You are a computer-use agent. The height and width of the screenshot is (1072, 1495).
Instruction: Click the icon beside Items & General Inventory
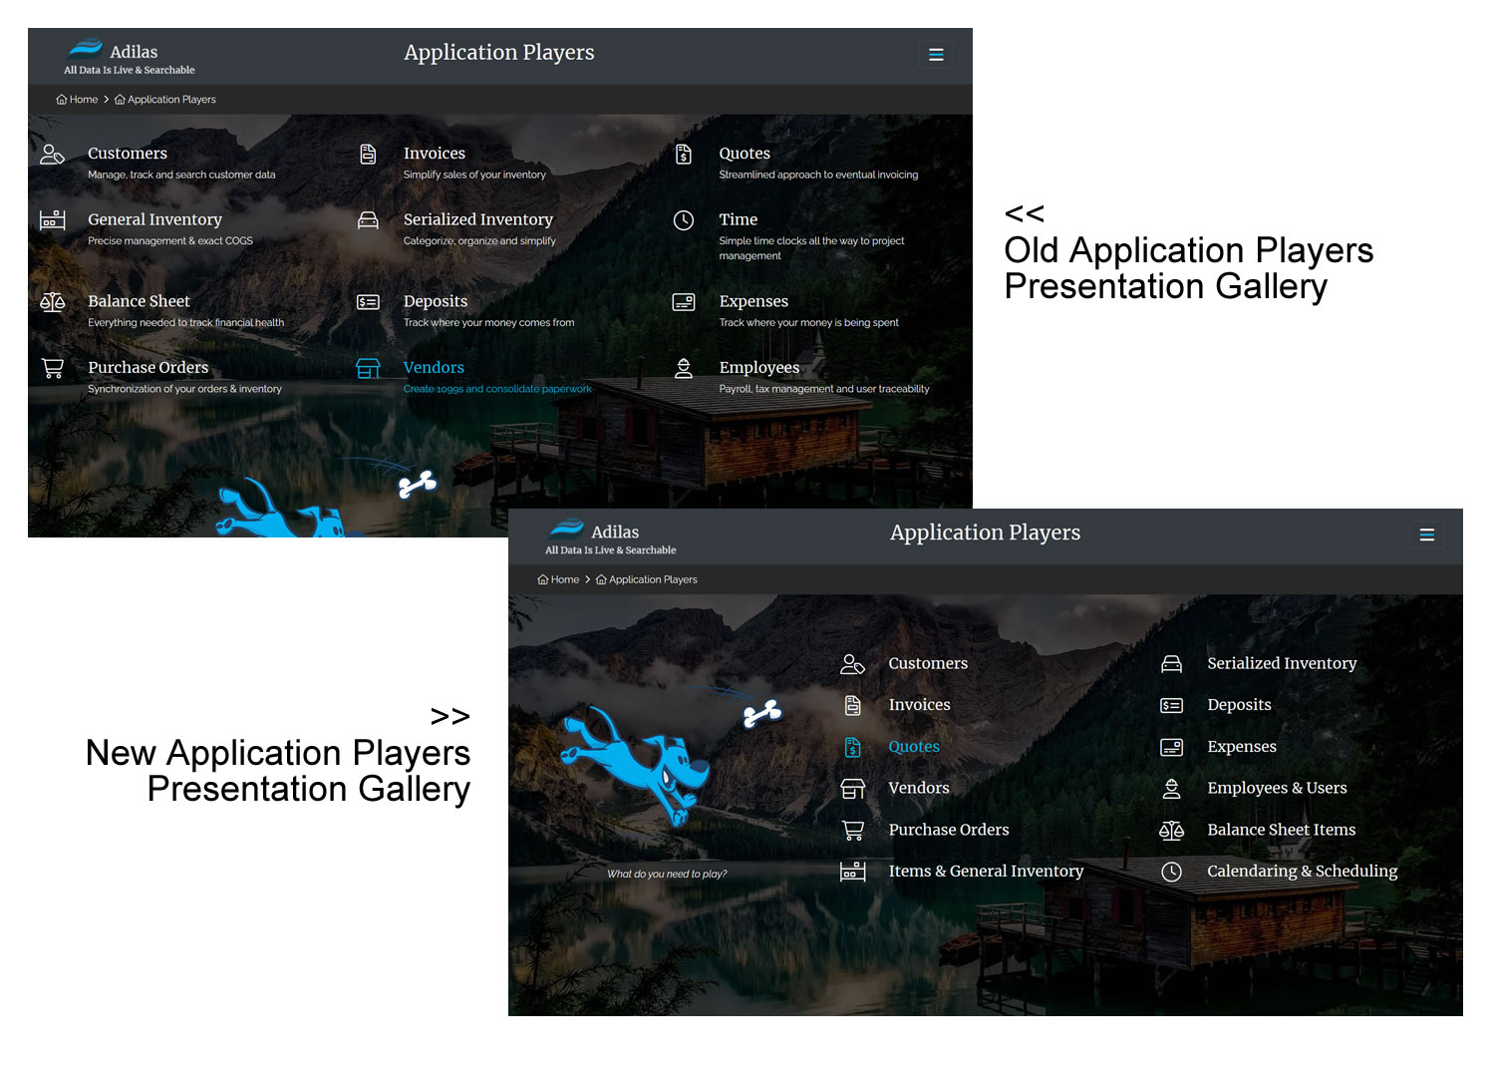(852, 872)
